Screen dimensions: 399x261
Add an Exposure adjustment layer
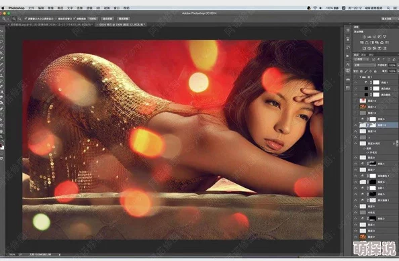pyautogui.click(x=380, y=37)
